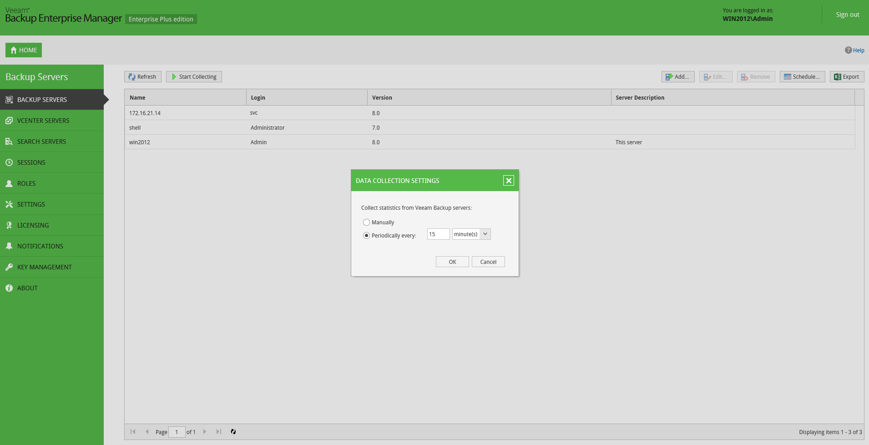This screenshot has height=445, width=869.
Task: Go to first page arrow
Action: 133,432
